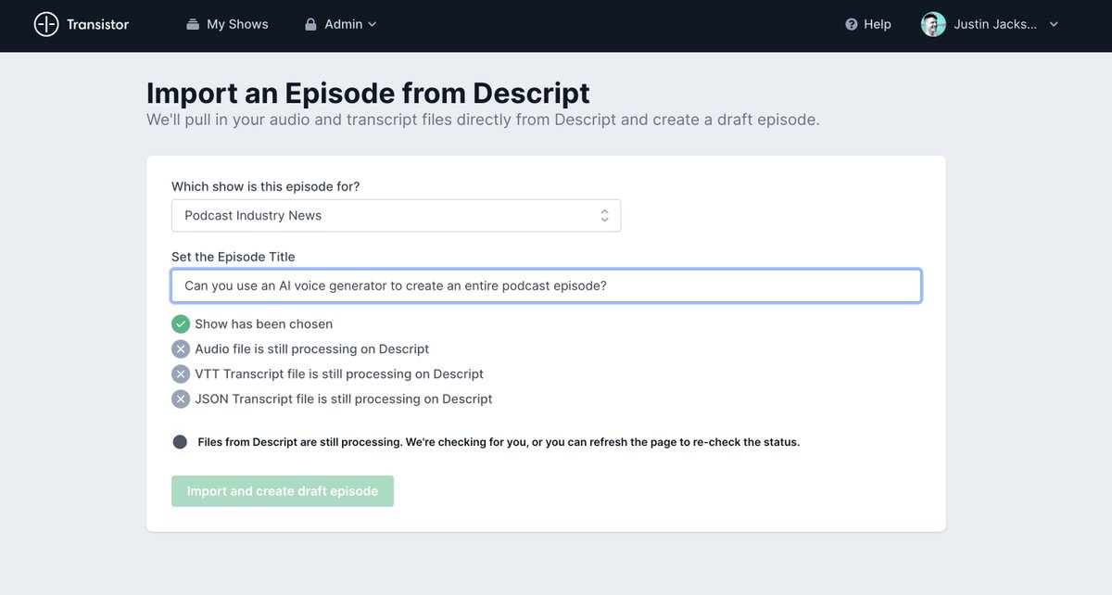This screenshot has height=595, width=1112.
Task: Click the Transistor brand name link
Action: click(x=97, y=25)
